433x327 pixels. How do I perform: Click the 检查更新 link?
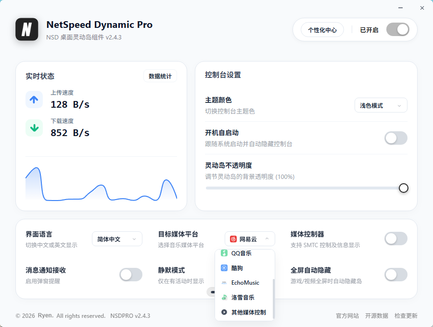click(x=406, y=315)
